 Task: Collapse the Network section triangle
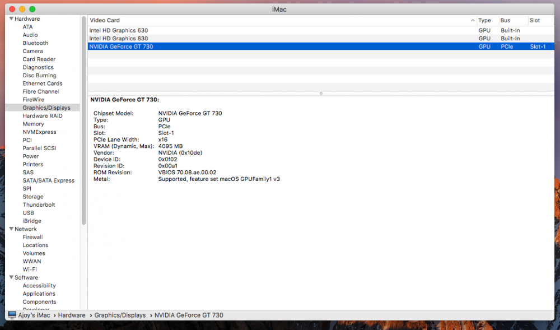[x=11, y=229]
